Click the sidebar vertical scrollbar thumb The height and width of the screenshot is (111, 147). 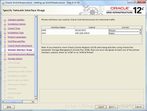click(36, 57)
